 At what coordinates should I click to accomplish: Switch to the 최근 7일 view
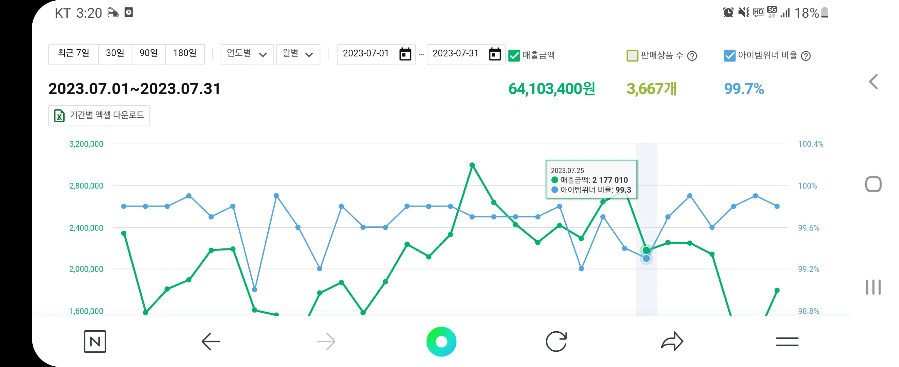[73, 54]
